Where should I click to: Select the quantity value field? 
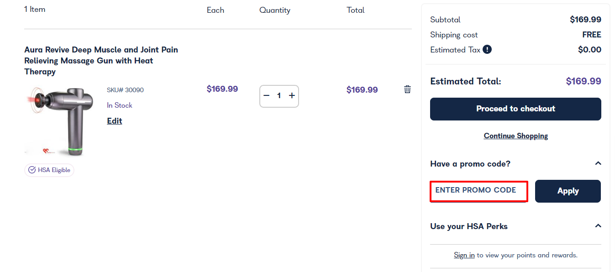tap(279, 96)
